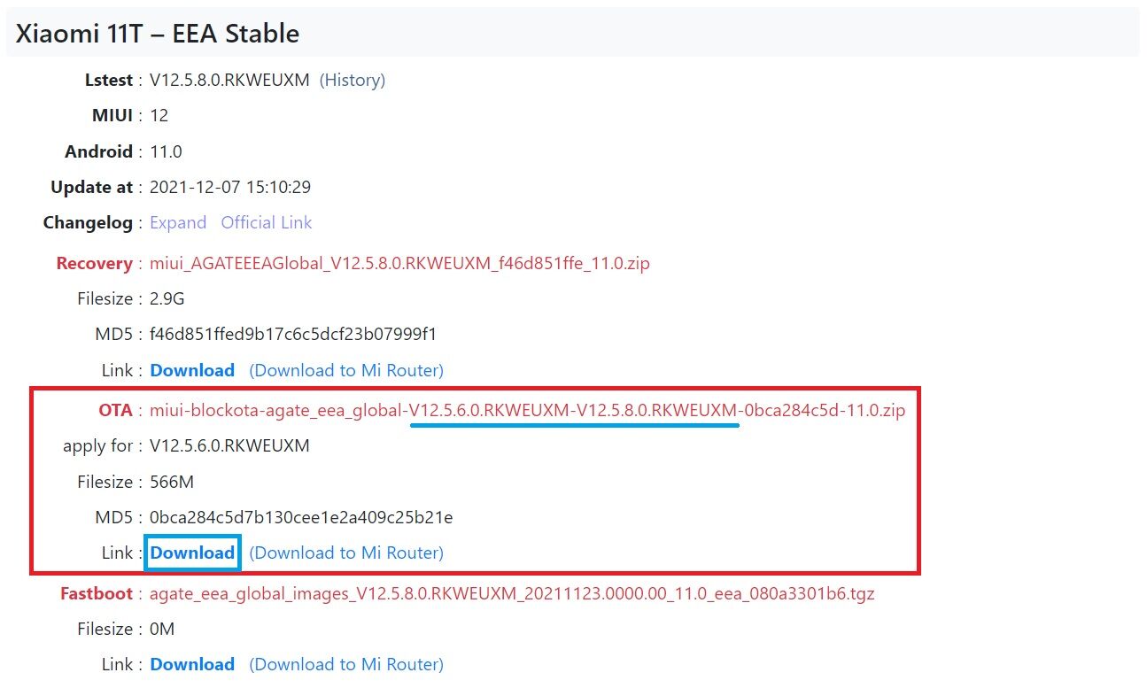Viewport: 1147px width, 688px height.
Task: Click Download to Mi Router for Fastboot
Action: [346, 664]
